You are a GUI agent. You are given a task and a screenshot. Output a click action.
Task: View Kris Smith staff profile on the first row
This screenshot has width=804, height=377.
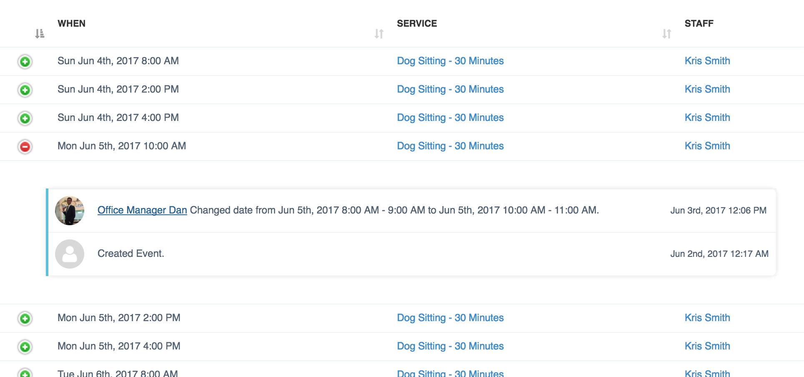707,61
